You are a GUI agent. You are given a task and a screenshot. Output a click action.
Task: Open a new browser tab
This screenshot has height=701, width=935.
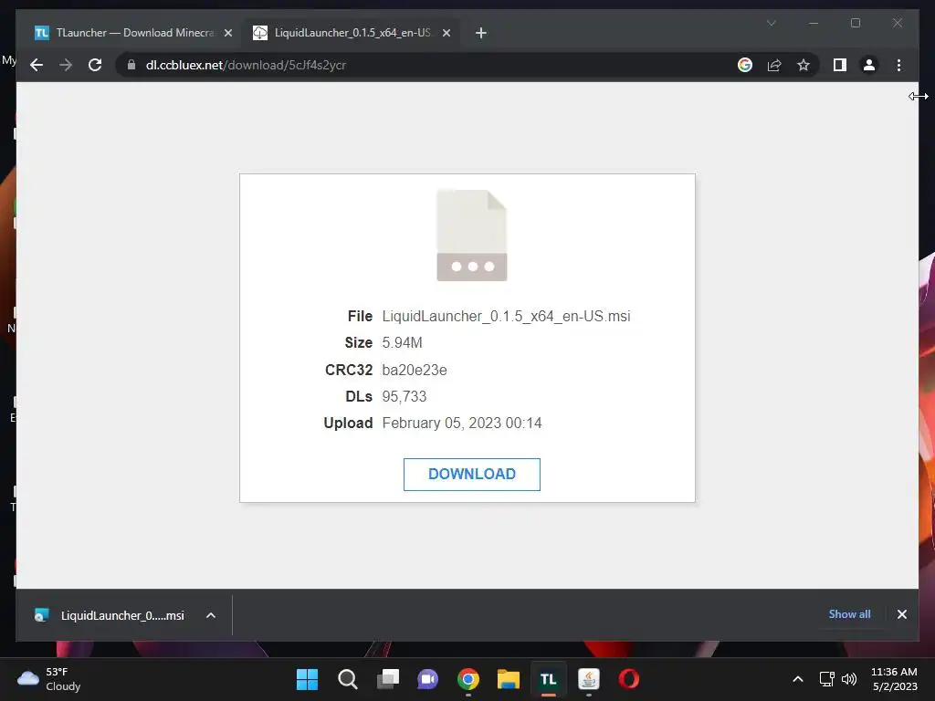[x=481, y=33]
